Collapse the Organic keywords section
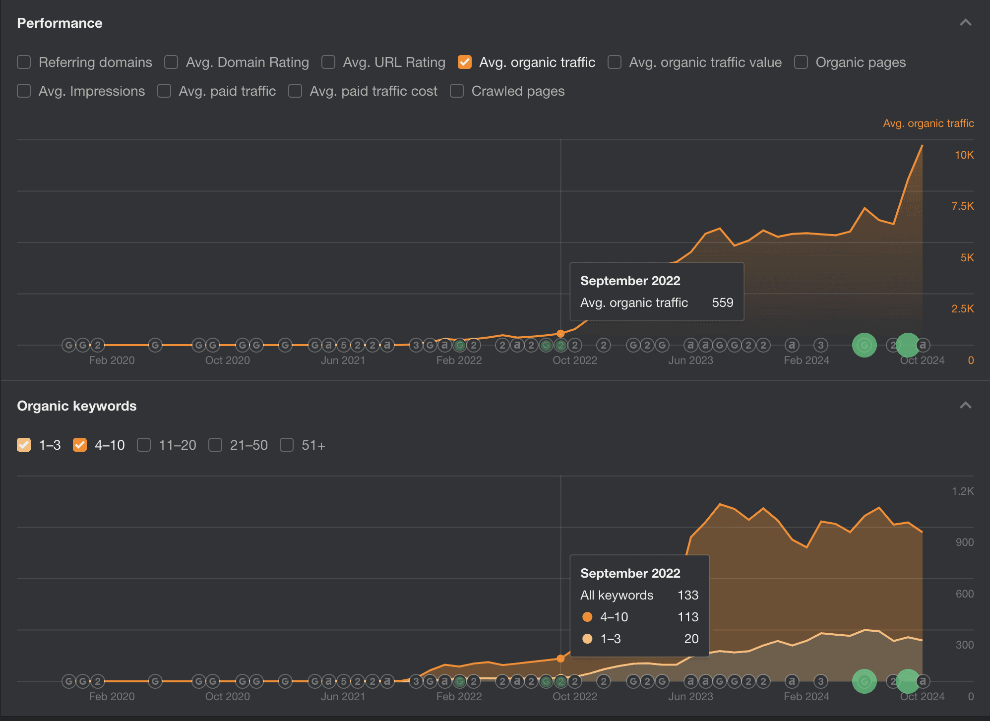This screenshot has height=721, width=990. tap(965, 406)
